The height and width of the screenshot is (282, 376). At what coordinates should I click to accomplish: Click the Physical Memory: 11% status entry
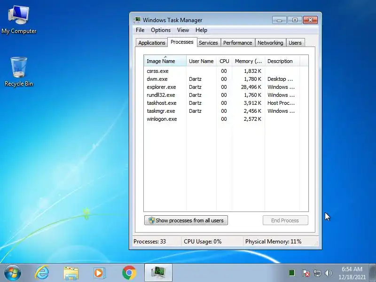tap(273, 242)
